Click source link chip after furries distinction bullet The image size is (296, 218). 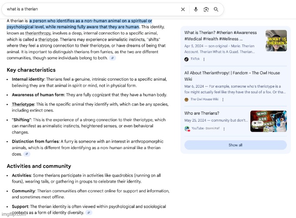(27, 154)
